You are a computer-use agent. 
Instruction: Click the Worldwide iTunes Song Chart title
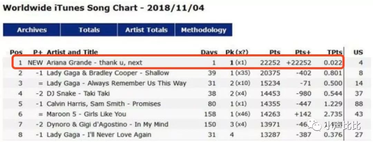coord(104,8)
